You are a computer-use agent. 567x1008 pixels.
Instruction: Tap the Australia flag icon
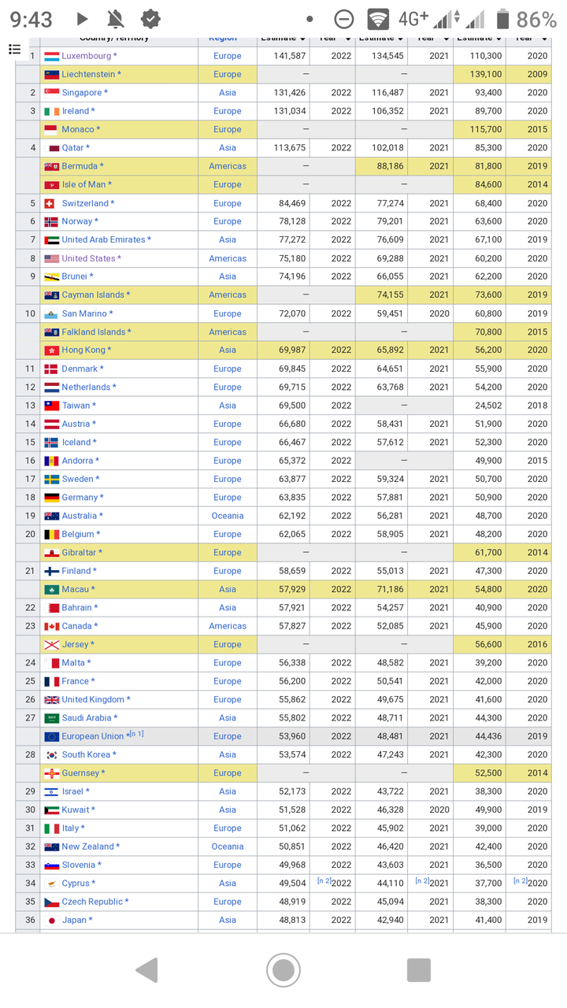point(52,516)
